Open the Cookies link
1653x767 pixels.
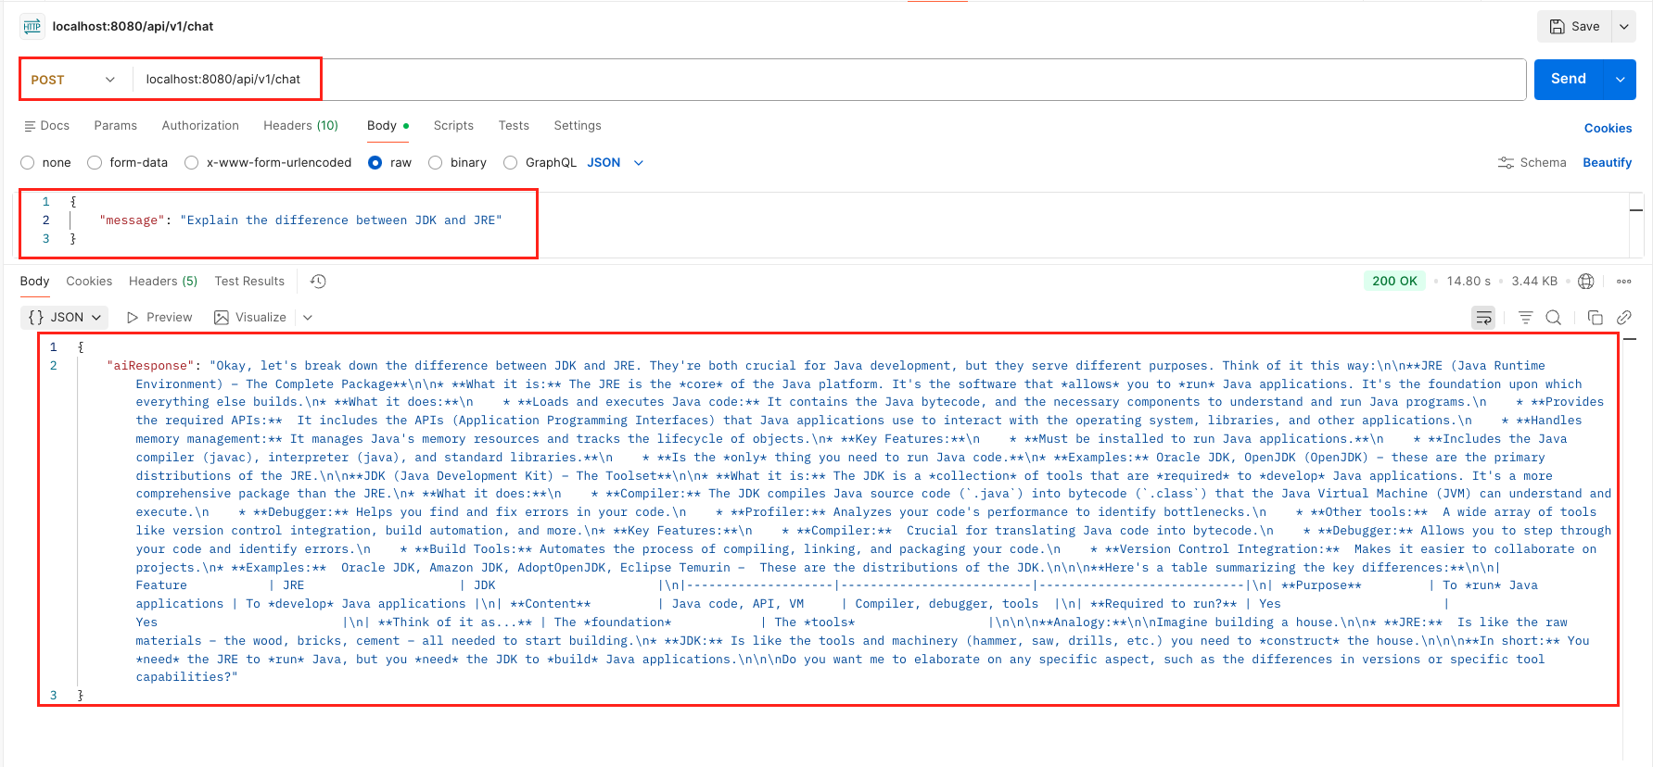pos(1608,129)
